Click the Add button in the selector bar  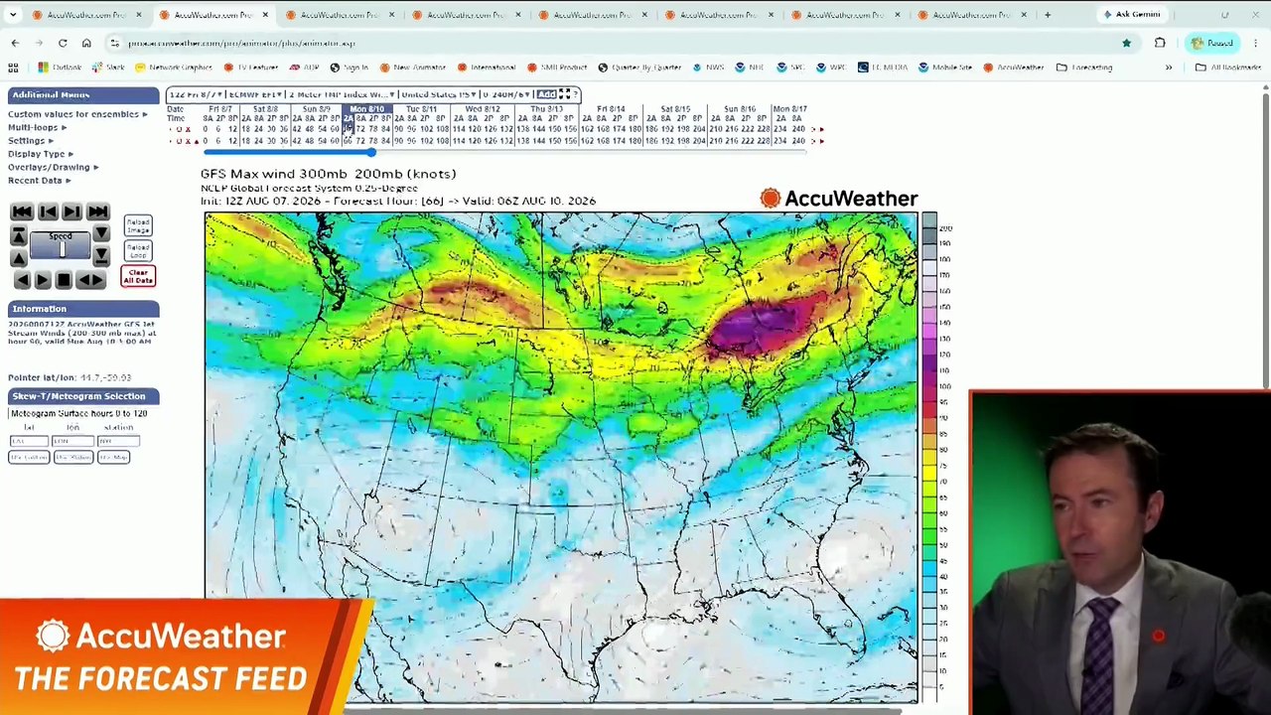[x=546, y=94]
